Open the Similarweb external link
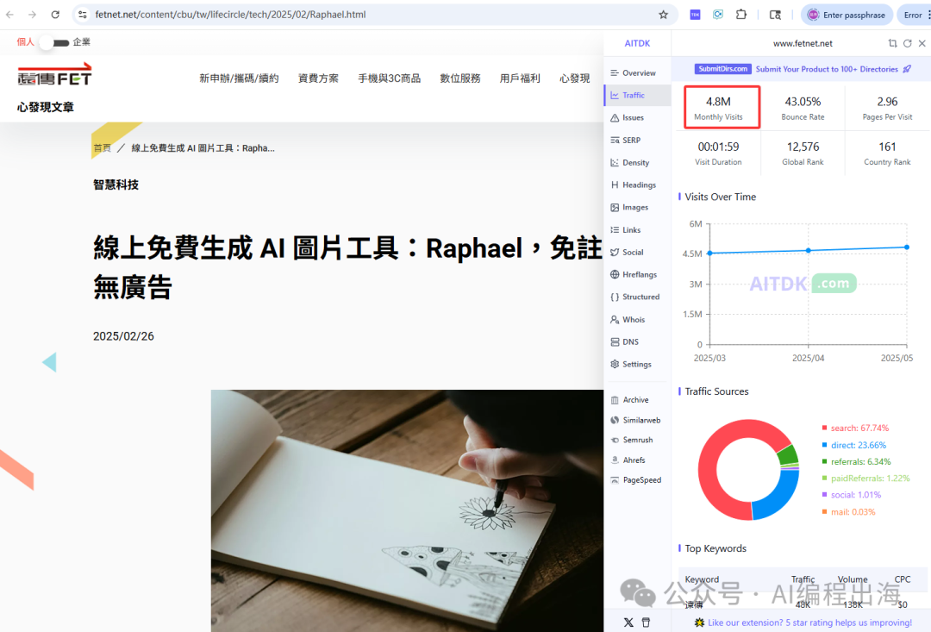931x632 pixels. 637,420
